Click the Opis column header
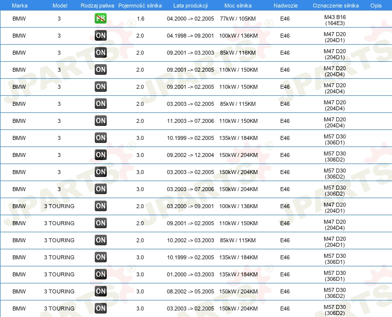This screenshot has width=392, height=317. click(x=376, y=6)
